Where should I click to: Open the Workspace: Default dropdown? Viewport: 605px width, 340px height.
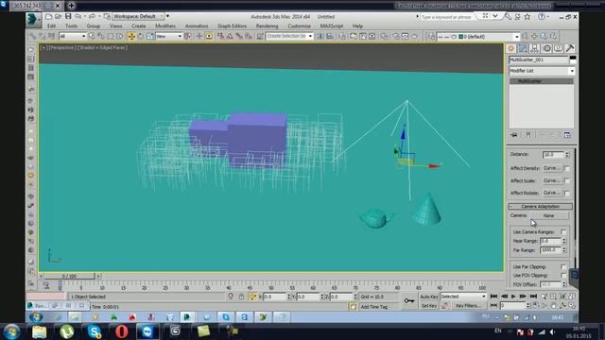click(138, 17)
